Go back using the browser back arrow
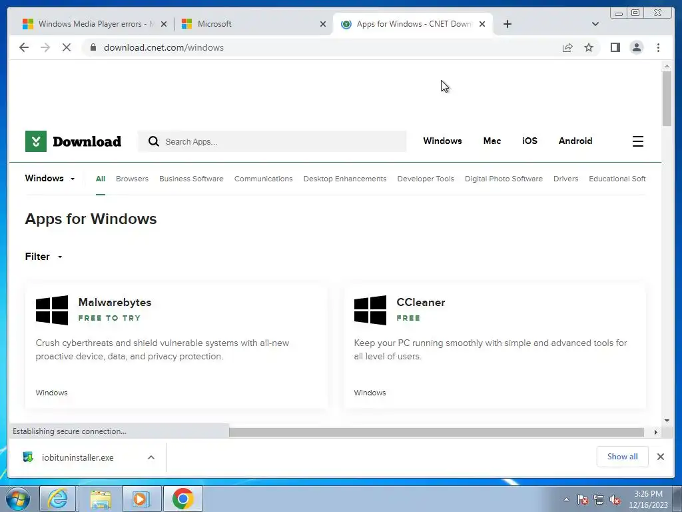This screenshot has height=512, width=682. [24, 47]
